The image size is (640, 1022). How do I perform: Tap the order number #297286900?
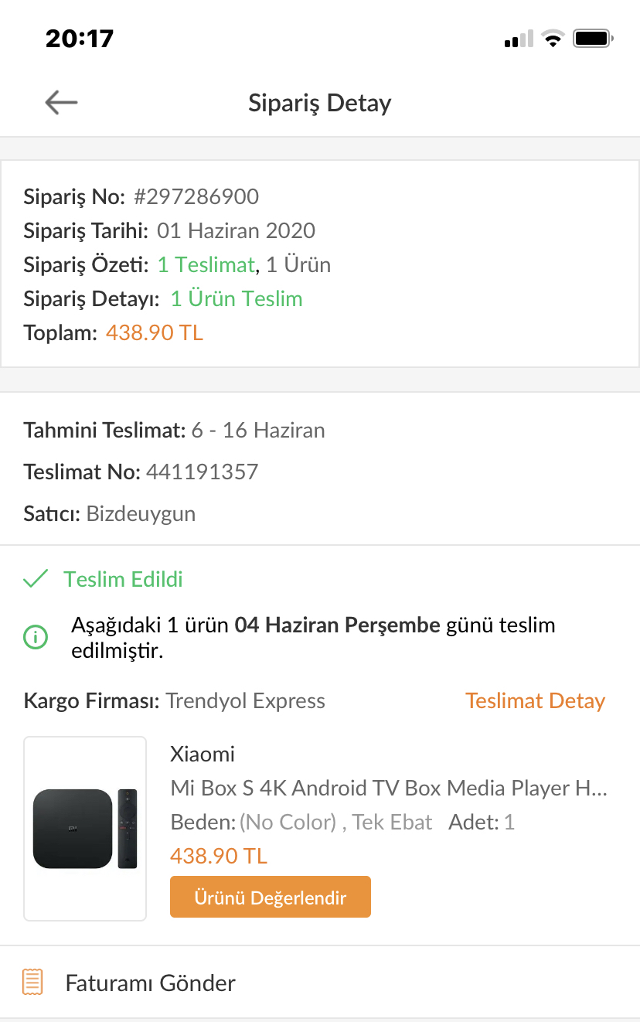[196, 197]
